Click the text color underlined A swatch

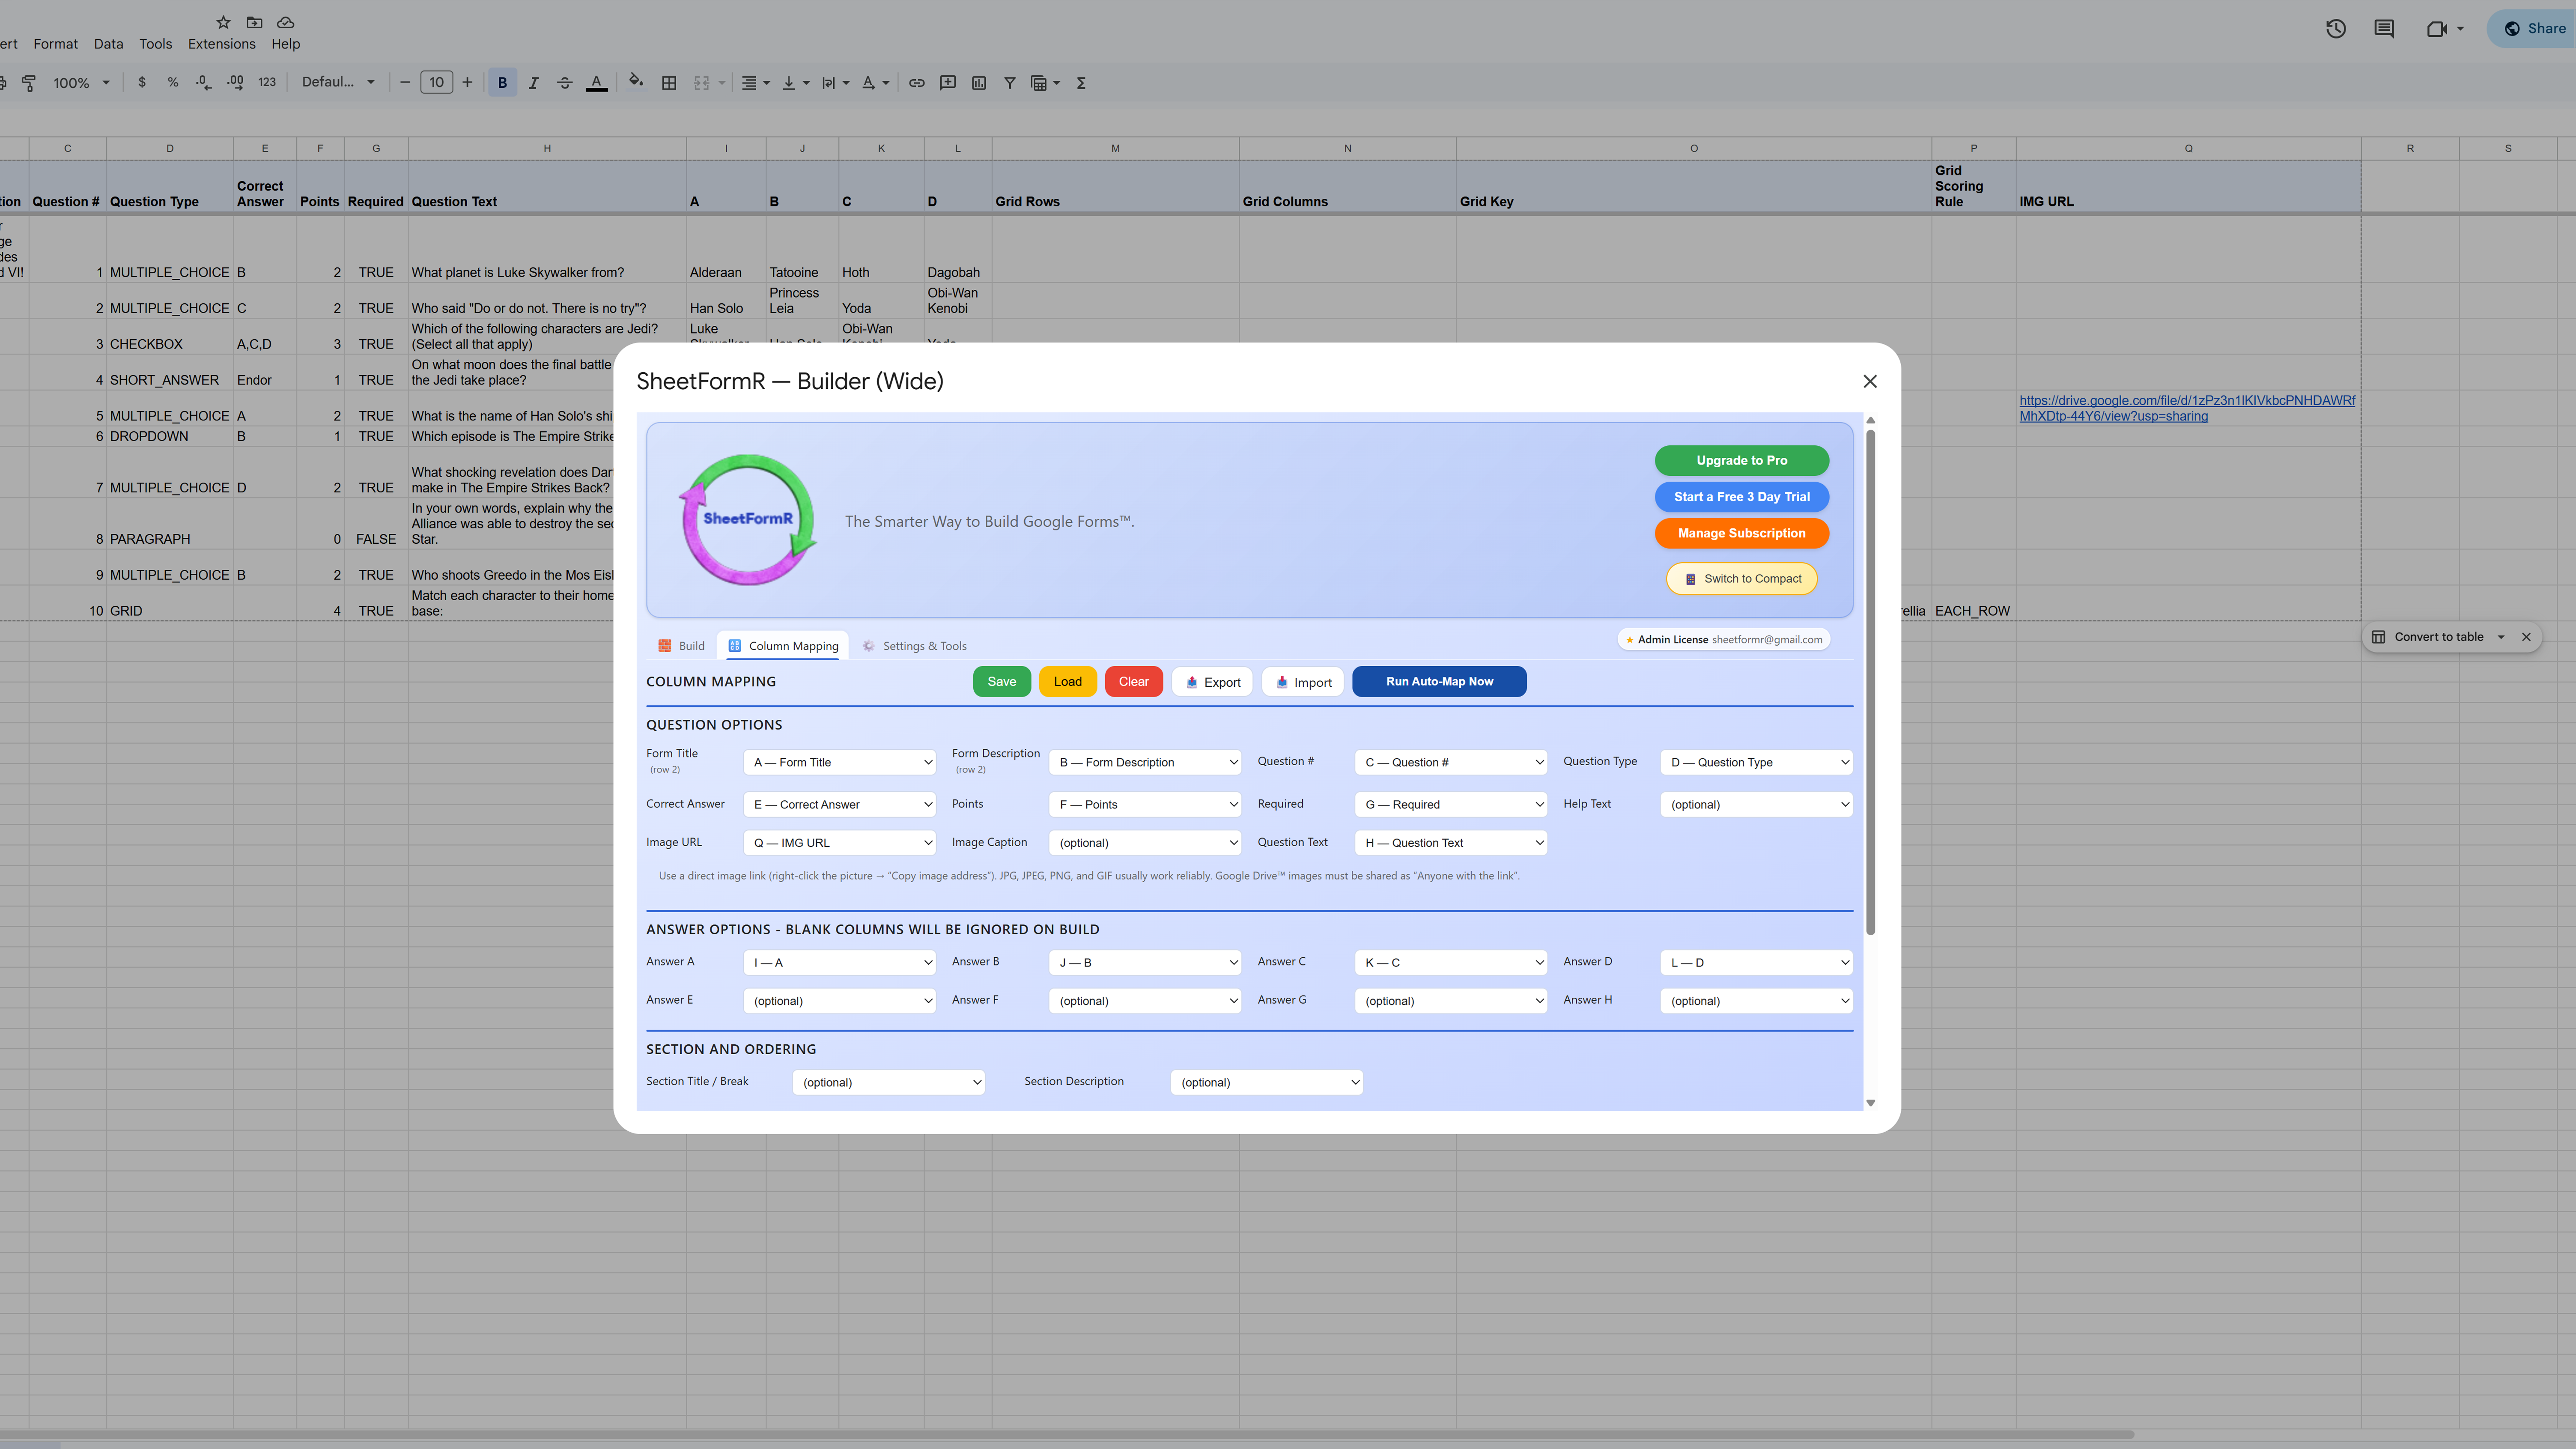(x=596, y=83)
